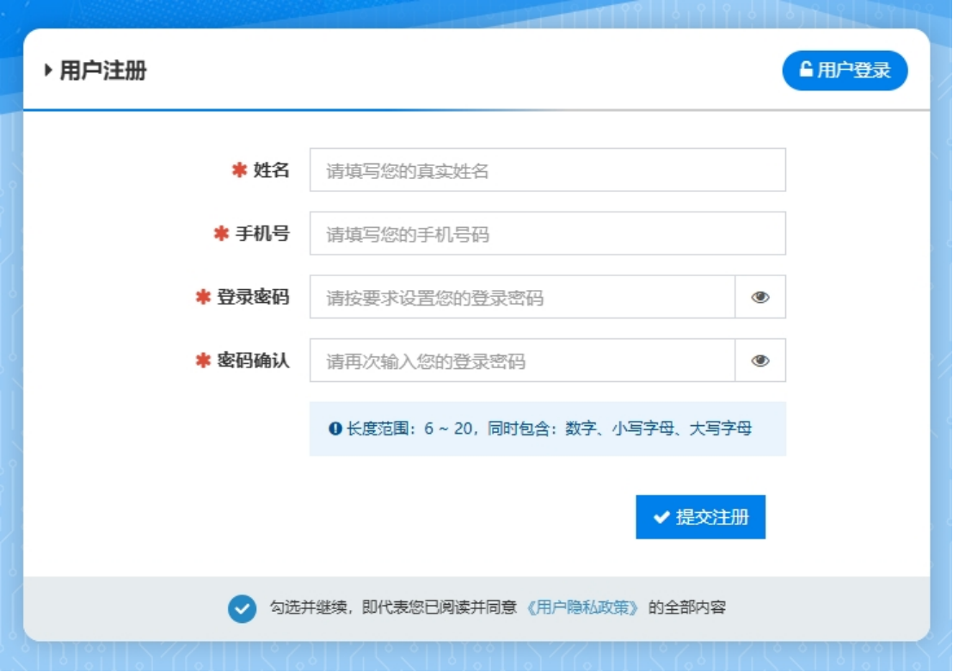
Task: Submit the form with 提交注册
Action: click(x=700, y=517)
